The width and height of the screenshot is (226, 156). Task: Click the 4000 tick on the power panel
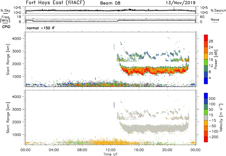pyautogui.click(x=16, y=39)
